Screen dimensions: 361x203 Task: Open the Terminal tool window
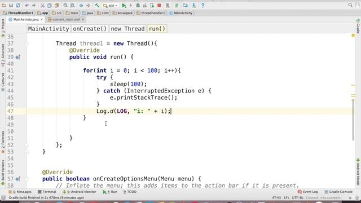(47, 192)
